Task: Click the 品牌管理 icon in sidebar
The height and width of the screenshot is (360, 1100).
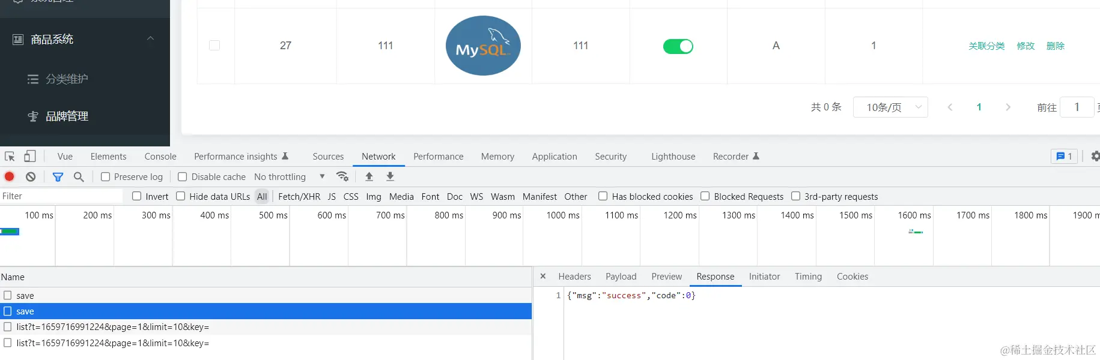Action: tap(33, 116)
